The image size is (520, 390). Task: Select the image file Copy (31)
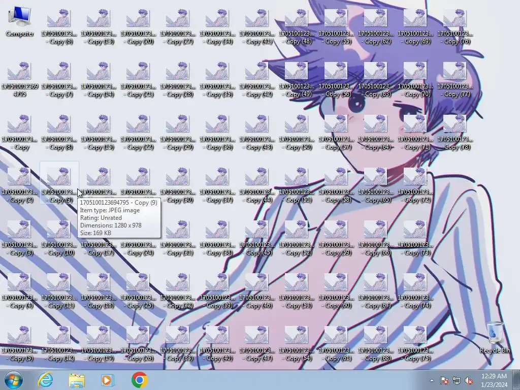[178, 238]
